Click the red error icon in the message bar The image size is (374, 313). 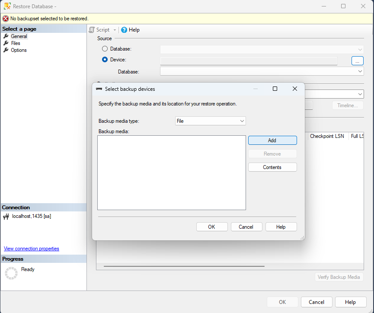click(x=5, y=18)
